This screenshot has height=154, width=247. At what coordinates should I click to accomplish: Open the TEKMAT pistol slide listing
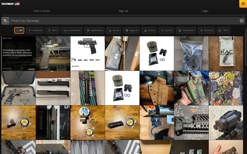[x=53, y=123]
